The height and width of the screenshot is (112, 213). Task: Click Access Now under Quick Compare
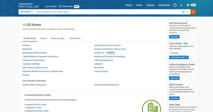click(174, 98)
